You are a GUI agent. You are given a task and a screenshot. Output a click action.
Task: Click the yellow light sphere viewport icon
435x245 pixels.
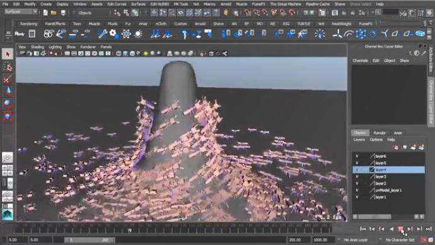coord(146,53)
